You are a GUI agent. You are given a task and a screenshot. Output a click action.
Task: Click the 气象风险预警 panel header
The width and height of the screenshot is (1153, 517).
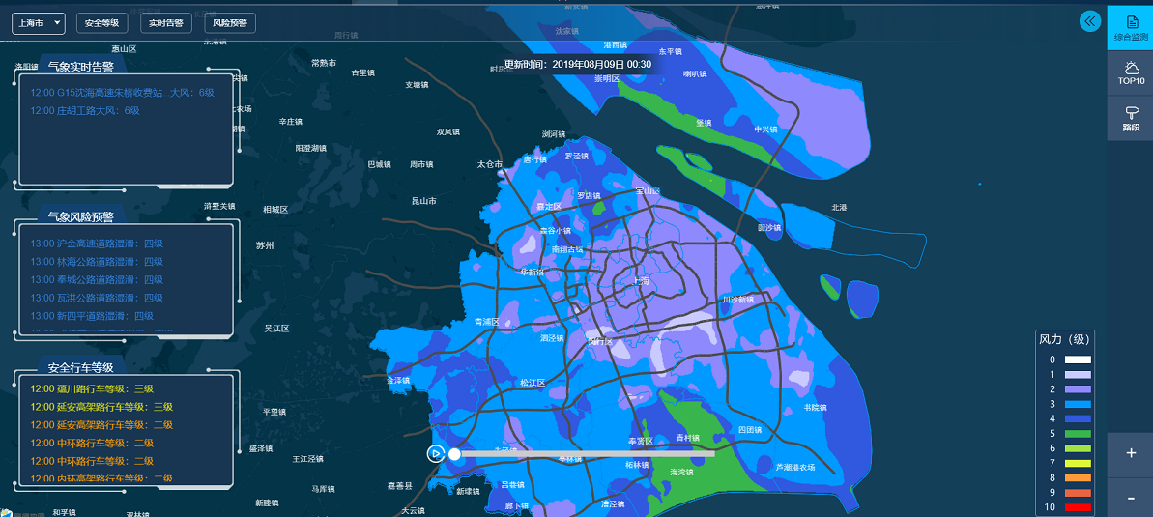[81, 217]
